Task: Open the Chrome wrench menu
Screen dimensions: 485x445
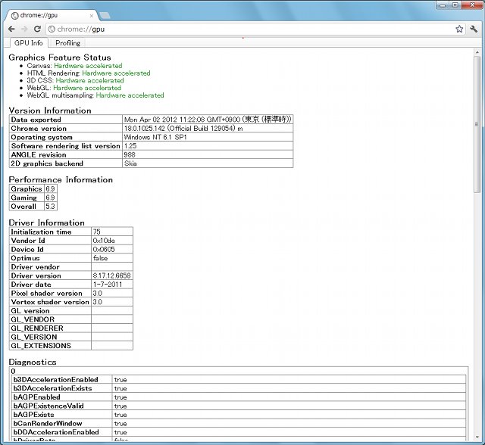Action: [474, 29]
